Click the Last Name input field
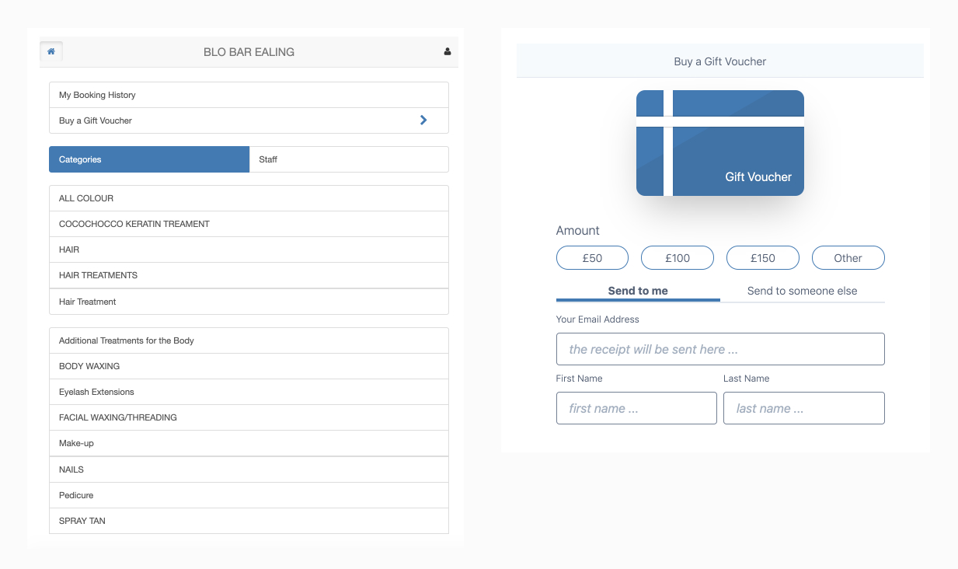958x569 pixels. tap(803, 408)
